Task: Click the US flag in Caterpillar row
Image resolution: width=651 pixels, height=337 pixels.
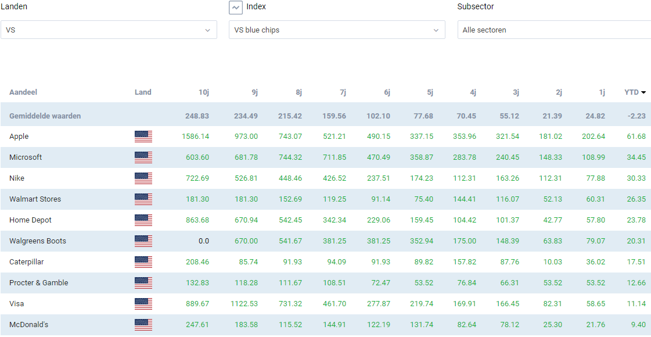Action: (143, 262)
